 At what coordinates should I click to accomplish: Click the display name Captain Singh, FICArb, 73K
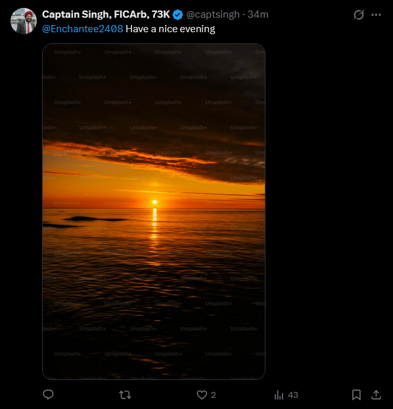click(x=106, y=14)
